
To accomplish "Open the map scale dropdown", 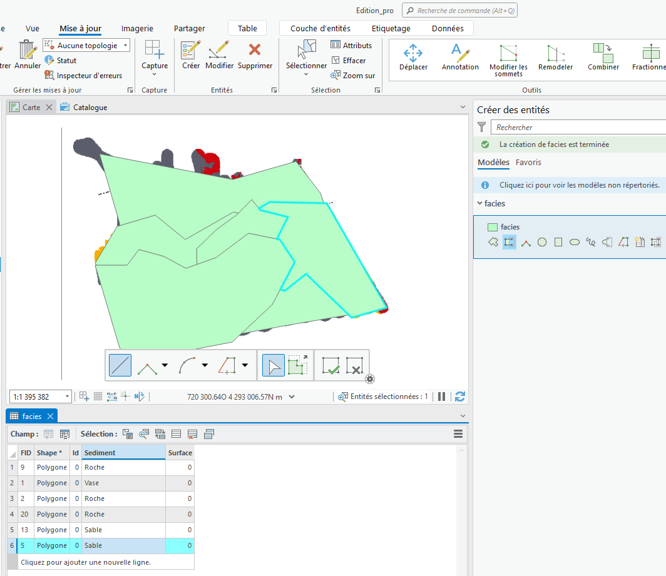I will point(68,397).
